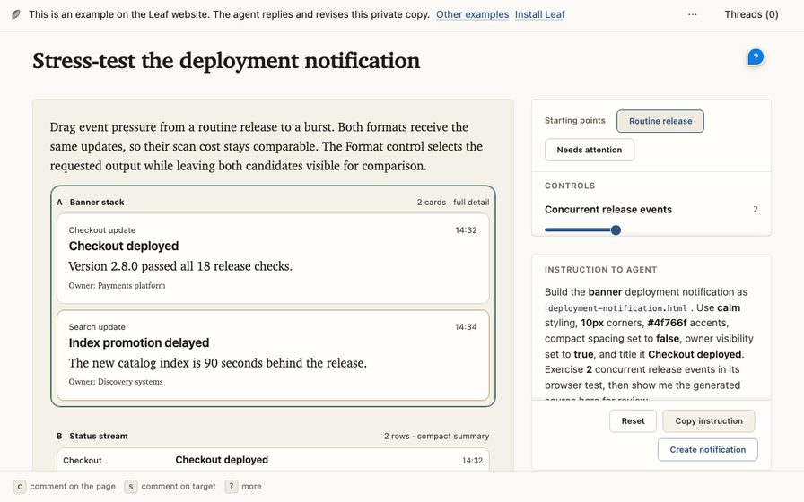Click the A · Banner stack heading
This screenshot has height=502, width=804.
point(91,203)
